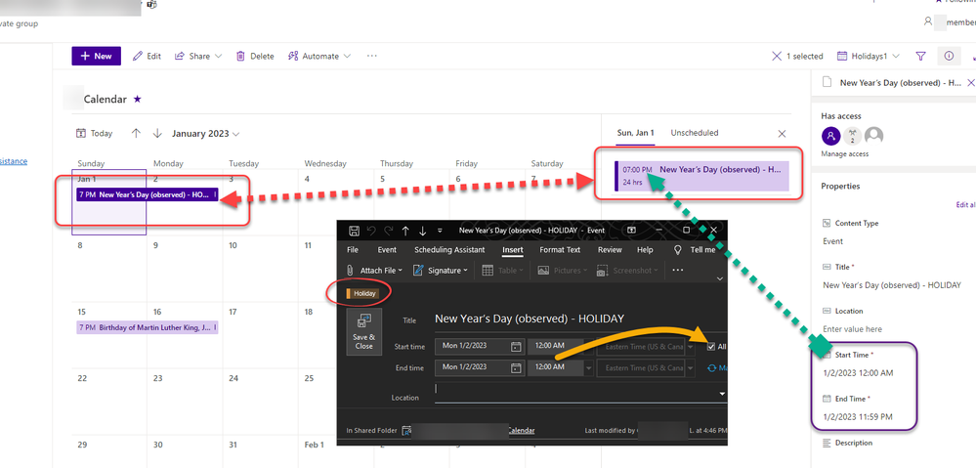Click the Screenshot button in ribbon
Viewport: 976px width, 468px height.
point(627,270)
